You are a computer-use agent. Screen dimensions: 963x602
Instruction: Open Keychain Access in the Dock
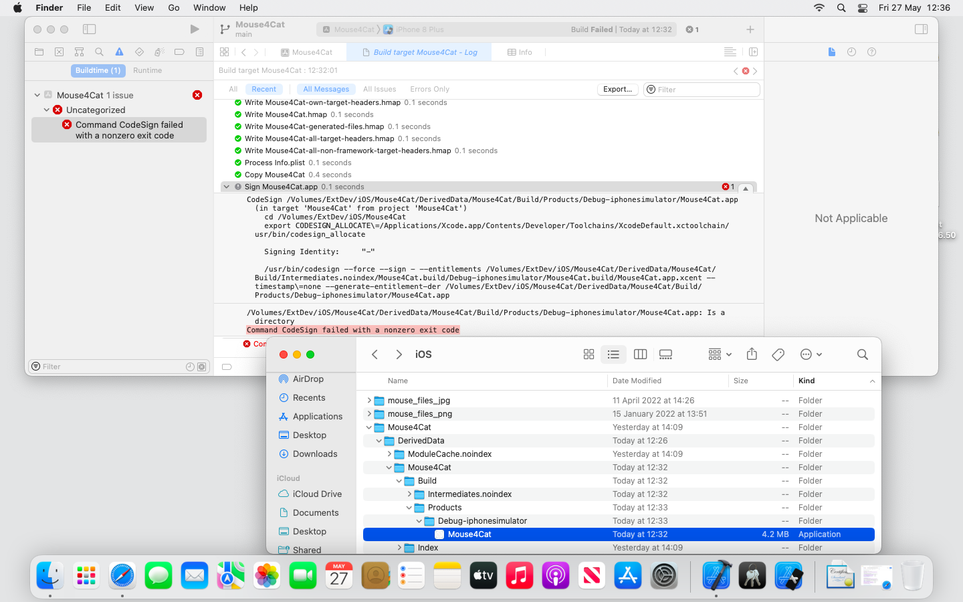[752, 576]
